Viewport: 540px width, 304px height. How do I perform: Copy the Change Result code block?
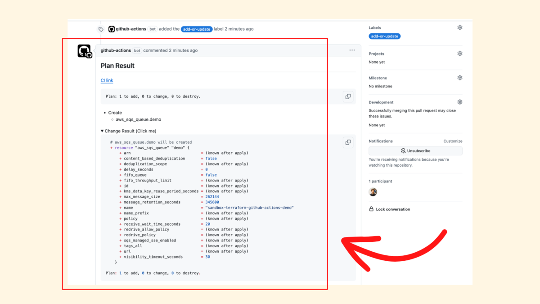pos(348,142)
